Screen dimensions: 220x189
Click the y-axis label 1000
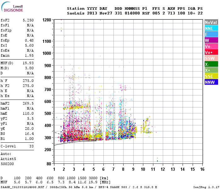[x=47, y=53]
